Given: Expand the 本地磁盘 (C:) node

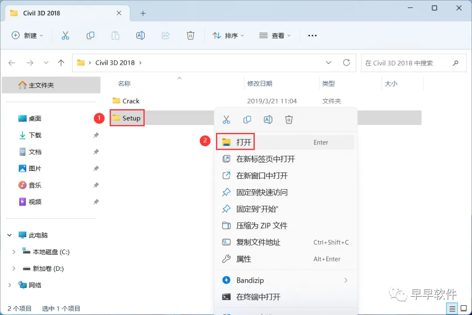Looking at the screenshot, I should 14,252.
